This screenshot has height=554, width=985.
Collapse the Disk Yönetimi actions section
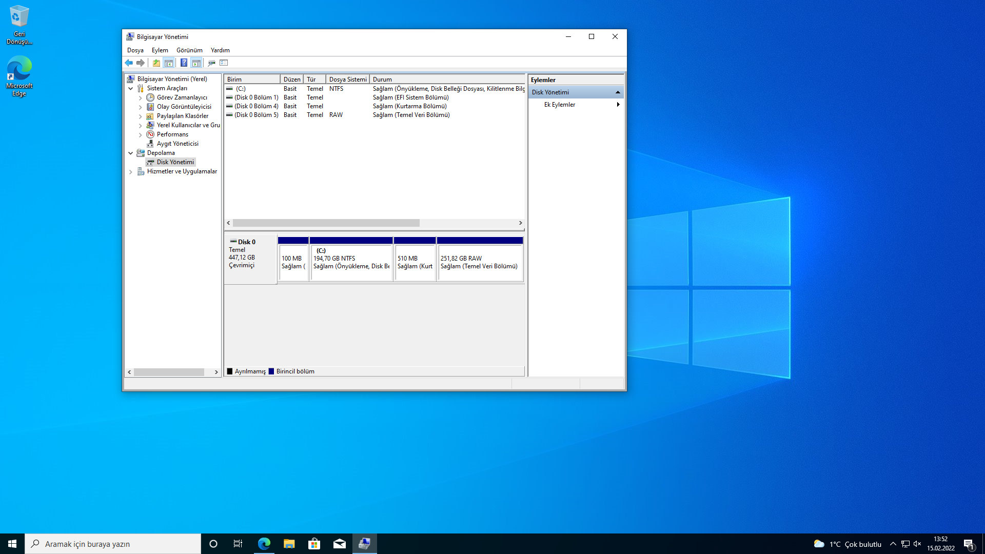(x=618, y=92)
